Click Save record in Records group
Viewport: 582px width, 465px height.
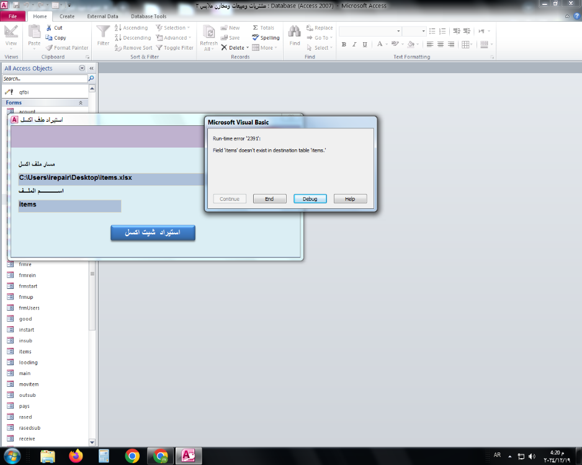(x=230, y=38)
